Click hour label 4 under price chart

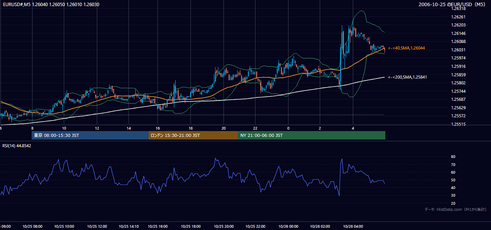tap(353, 128)
